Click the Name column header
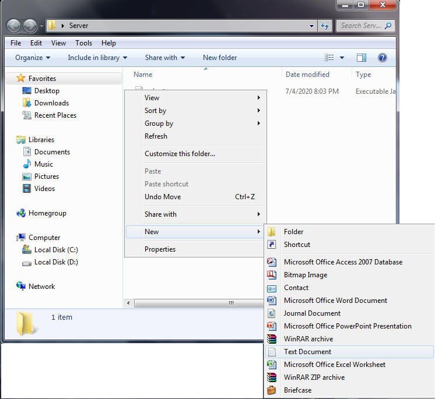The width and height of the screenshot is (435, 399). tap(143, 74)
